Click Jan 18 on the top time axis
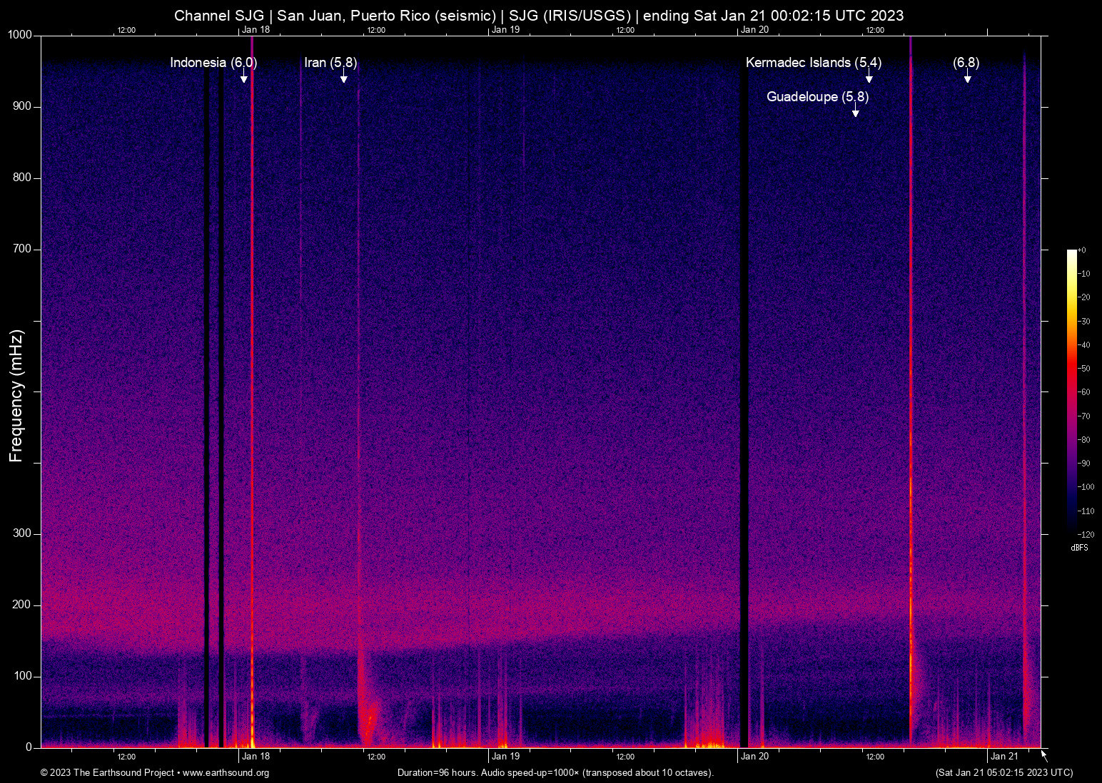 point(256,30)
